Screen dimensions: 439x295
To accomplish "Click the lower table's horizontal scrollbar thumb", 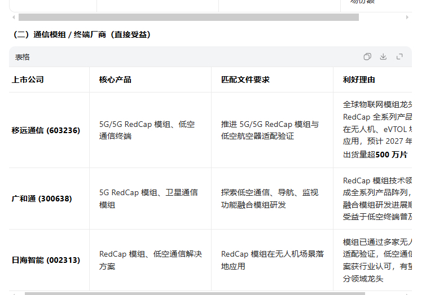I will pos(195,294).
